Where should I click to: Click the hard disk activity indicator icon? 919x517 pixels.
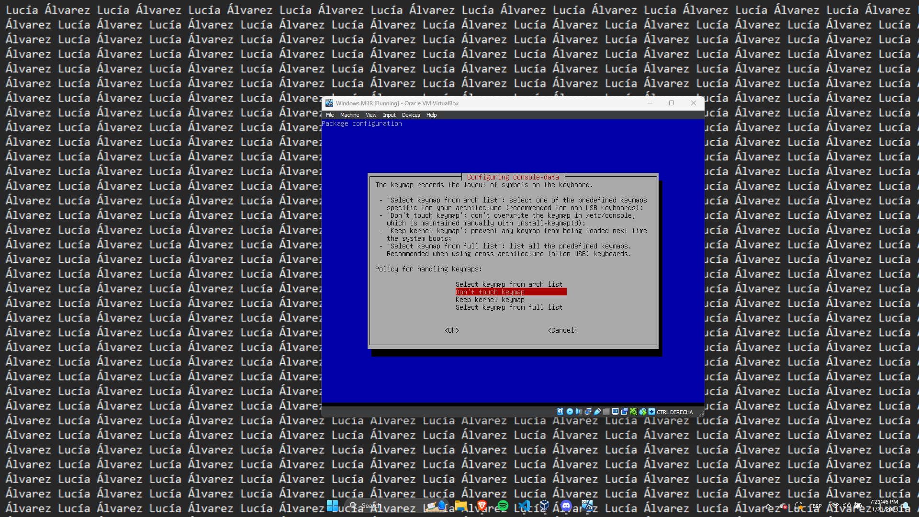pyautogui.click(x=560, y=412)
